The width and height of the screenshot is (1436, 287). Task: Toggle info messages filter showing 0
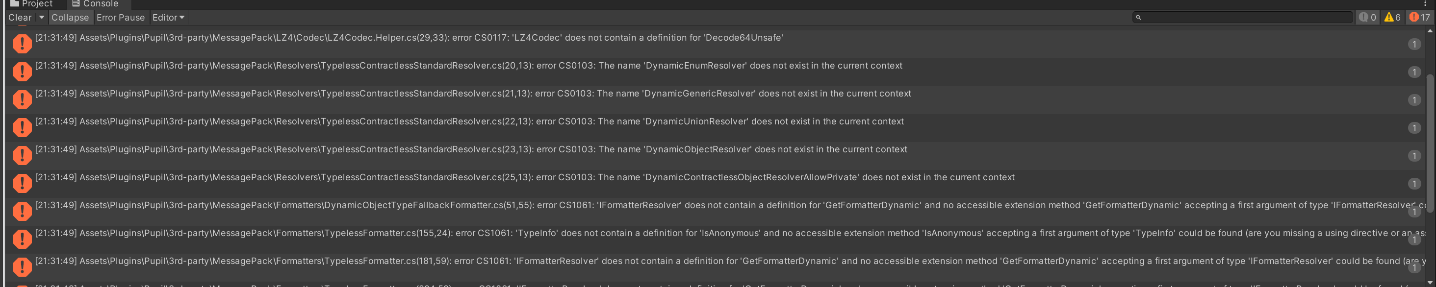[x=1367, y=18]
